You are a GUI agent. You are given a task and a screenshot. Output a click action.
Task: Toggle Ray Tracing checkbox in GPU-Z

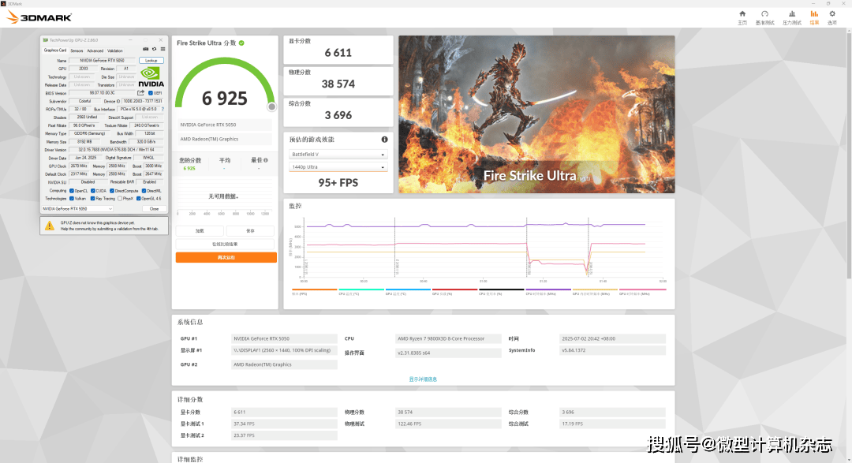92,198
